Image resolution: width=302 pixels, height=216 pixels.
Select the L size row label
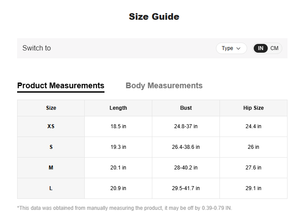[51, 188]
